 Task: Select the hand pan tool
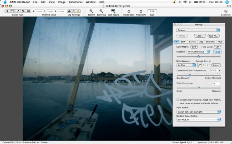[x=13, y=11]
